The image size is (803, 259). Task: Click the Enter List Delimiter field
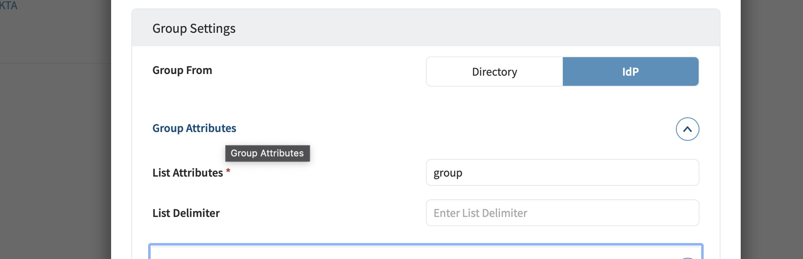click(562, 213)
